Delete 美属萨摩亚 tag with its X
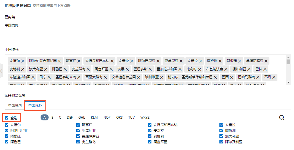This screenshot has width=294, height=150. [x=266, y=61]
